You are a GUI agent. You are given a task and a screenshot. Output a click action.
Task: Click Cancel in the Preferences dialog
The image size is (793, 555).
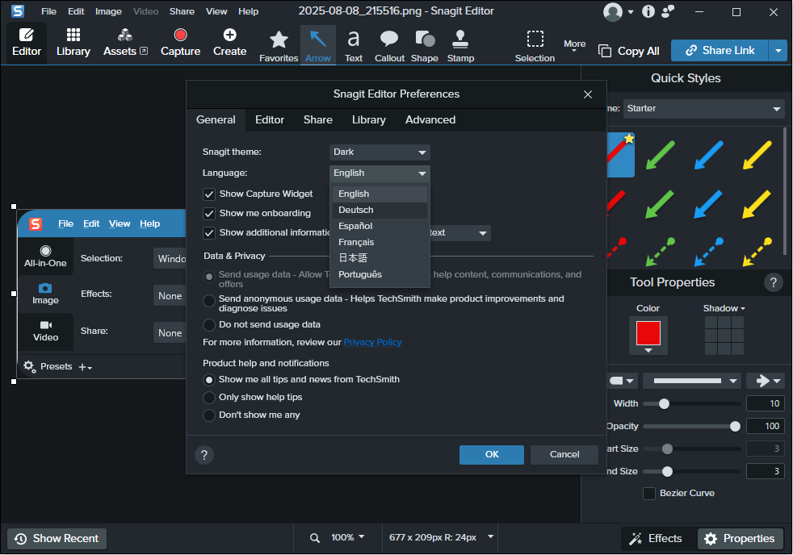pos(564,455)
